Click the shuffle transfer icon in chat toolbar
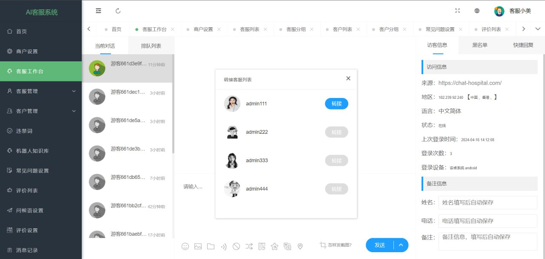The image size is (545, 259). [x=249, y=246]
